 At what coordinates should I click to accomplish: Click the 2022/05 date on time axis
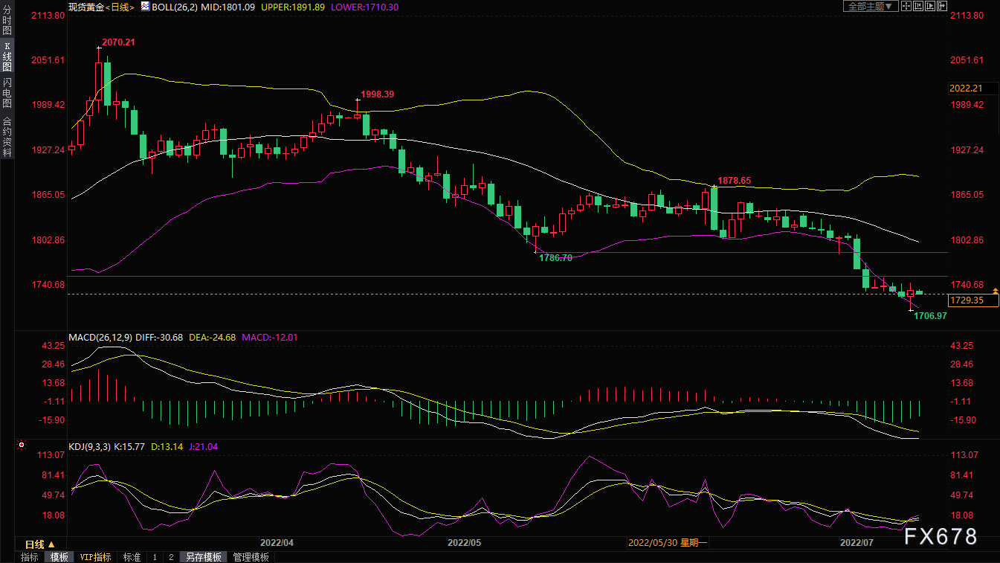click(465, 543)
